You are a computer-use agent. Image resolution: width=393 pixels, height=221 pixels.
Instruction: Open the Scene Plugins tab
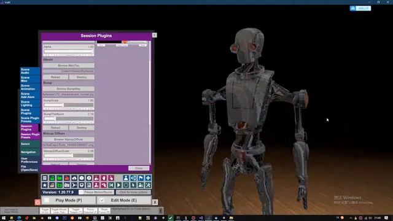[30, 112]
